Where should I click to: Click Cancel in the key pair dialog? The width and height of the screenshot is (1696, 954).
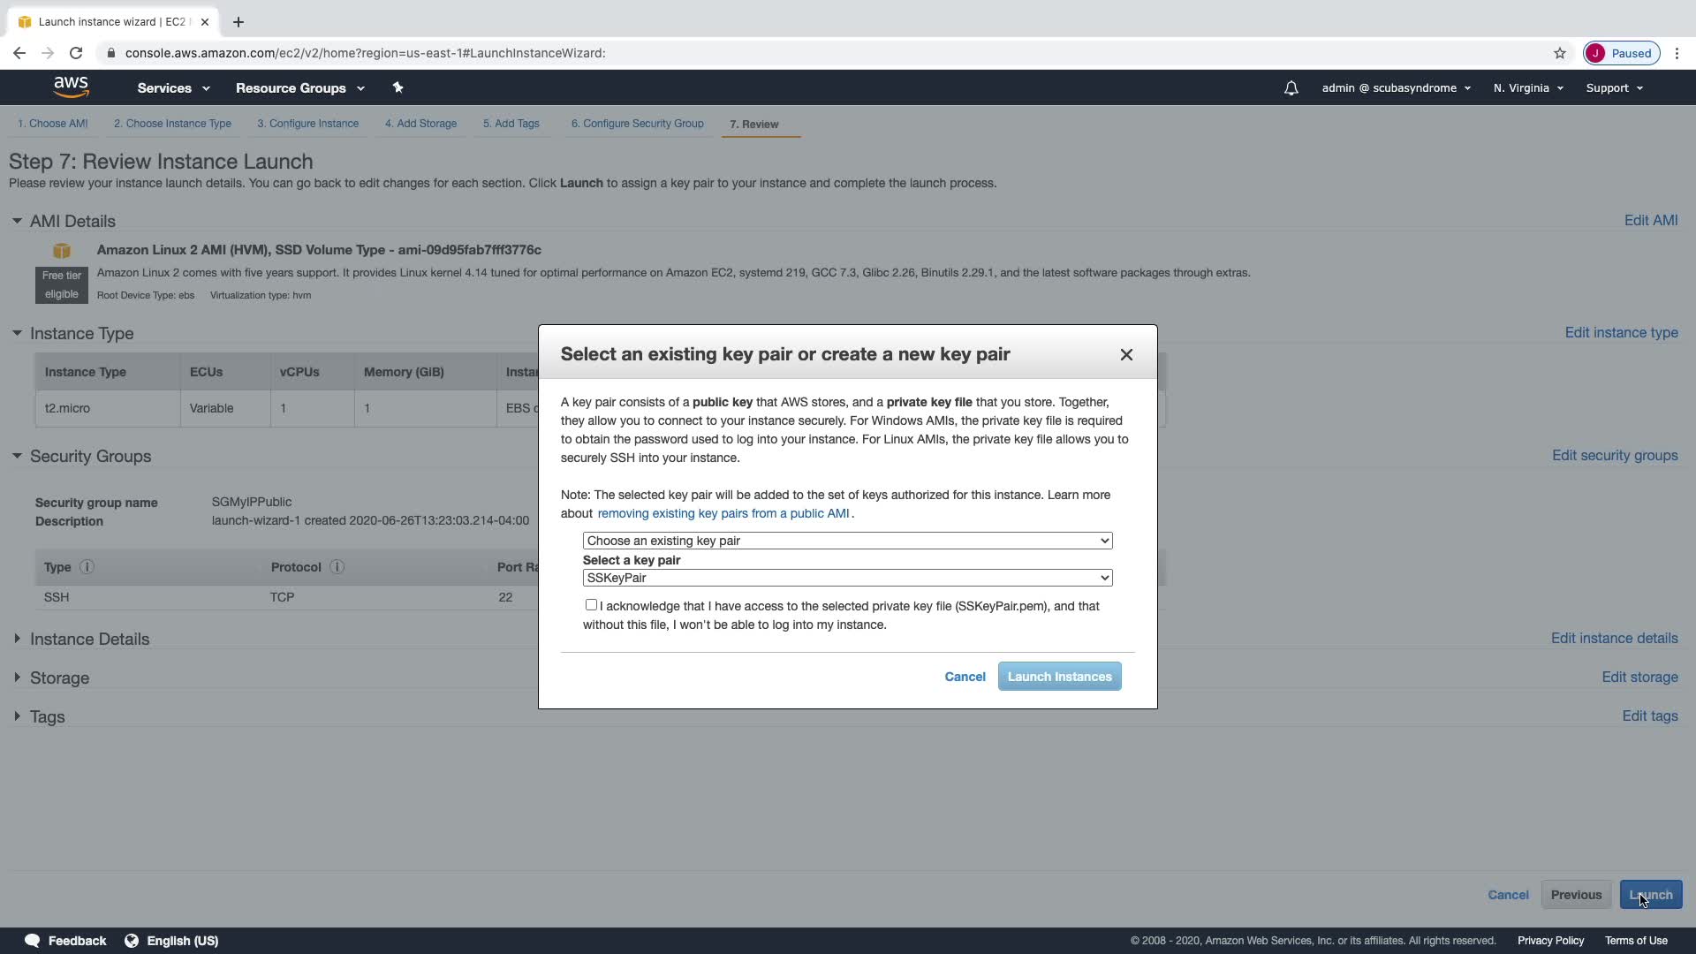(x=965, y=677)
